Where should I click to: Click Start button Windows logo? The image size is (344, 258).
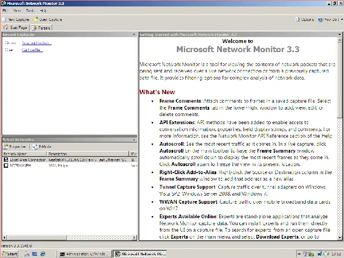point(4,254)
